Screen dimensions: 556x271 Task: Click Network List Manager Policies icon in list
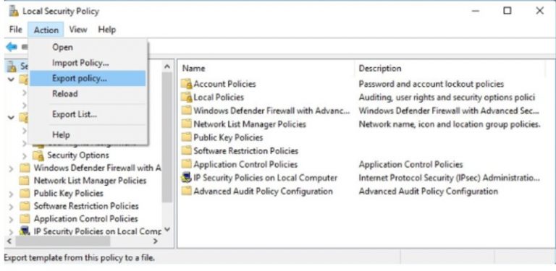point(187,124)
